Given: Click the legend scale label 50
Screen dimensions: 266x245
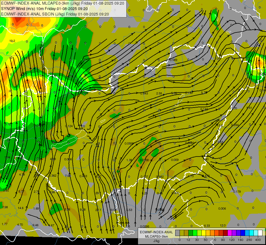Looking at the screenshot, I should tap(206, 240).
